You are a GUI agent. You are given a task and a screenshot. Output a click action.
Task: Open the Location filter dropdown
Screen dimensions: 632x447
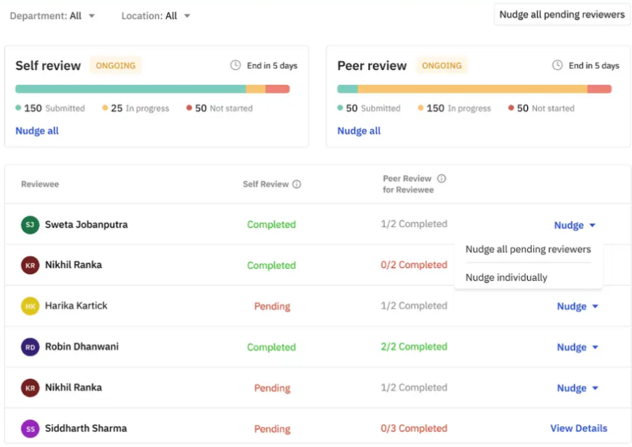click(156, 16)
